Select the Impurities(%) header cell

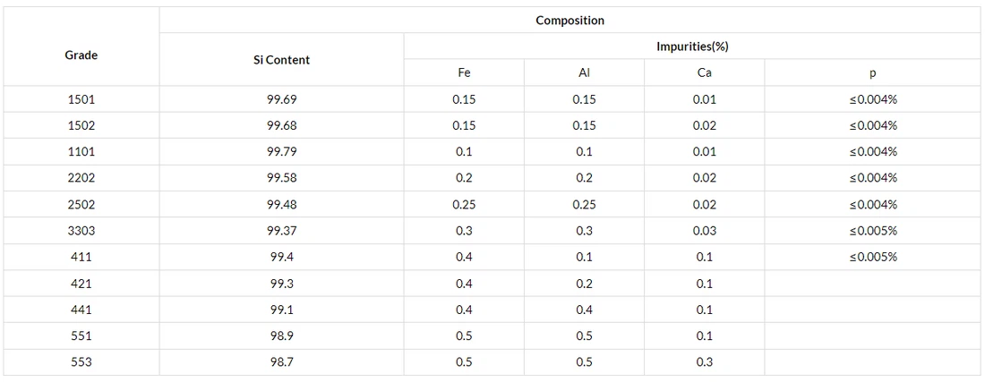692,47
